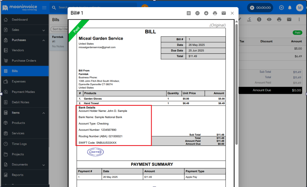
Task: Click the Account Number 1234567890 line
Action: pos(98,130)
